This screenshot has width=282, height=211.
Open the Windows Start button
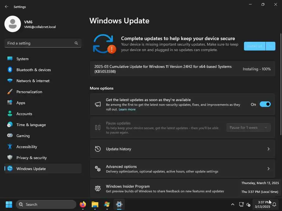pyautogui.click(x=9, y=204)
